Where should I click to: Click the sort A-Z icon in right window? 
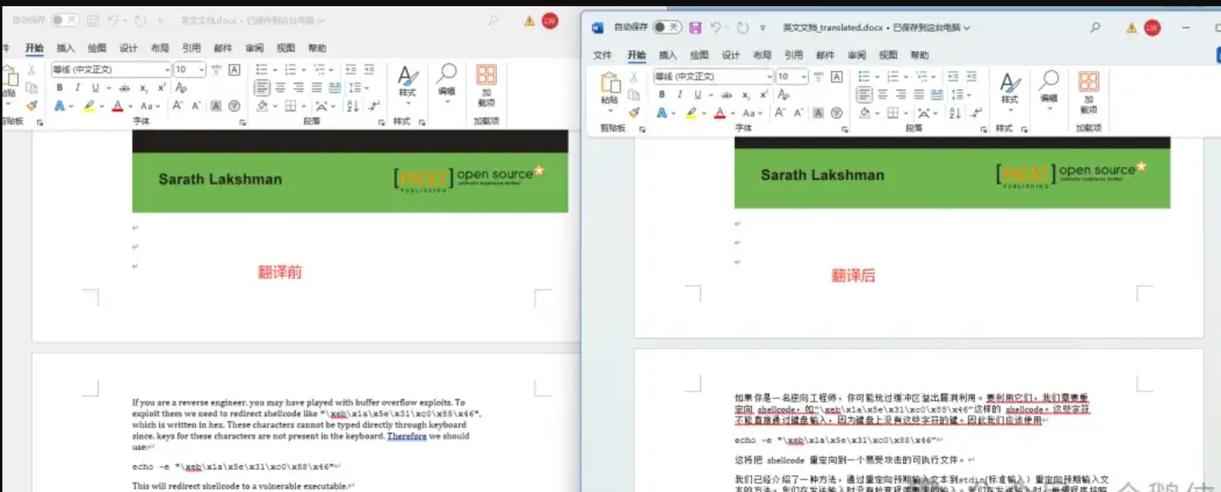(x=955, y=113)
